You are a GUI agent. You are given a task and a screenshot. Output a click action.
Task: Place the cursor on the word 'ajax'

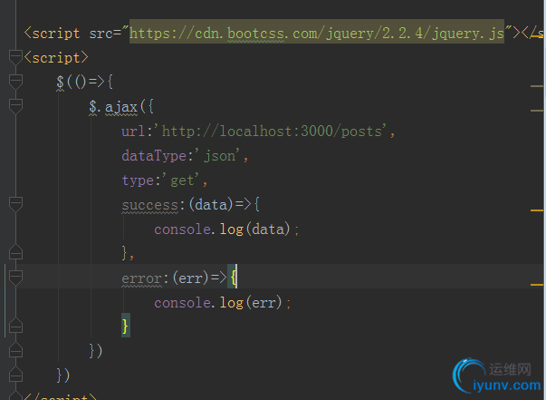tap(121, 107)
